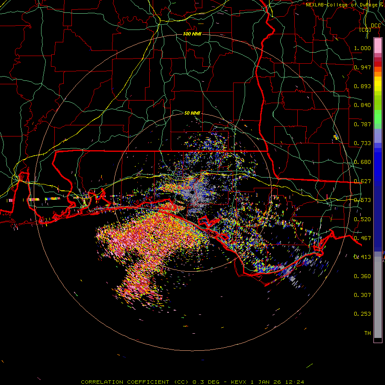Click the 0.413 scale value
This screenshot has width=385, height=385.
pyautogui.click(x=362, y=257)
